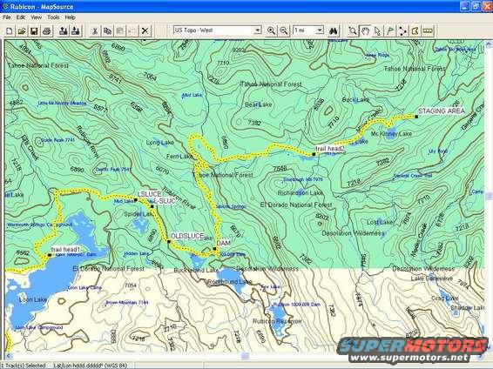
Task: Click the Spider Lake map label
Action: point(138,214)
